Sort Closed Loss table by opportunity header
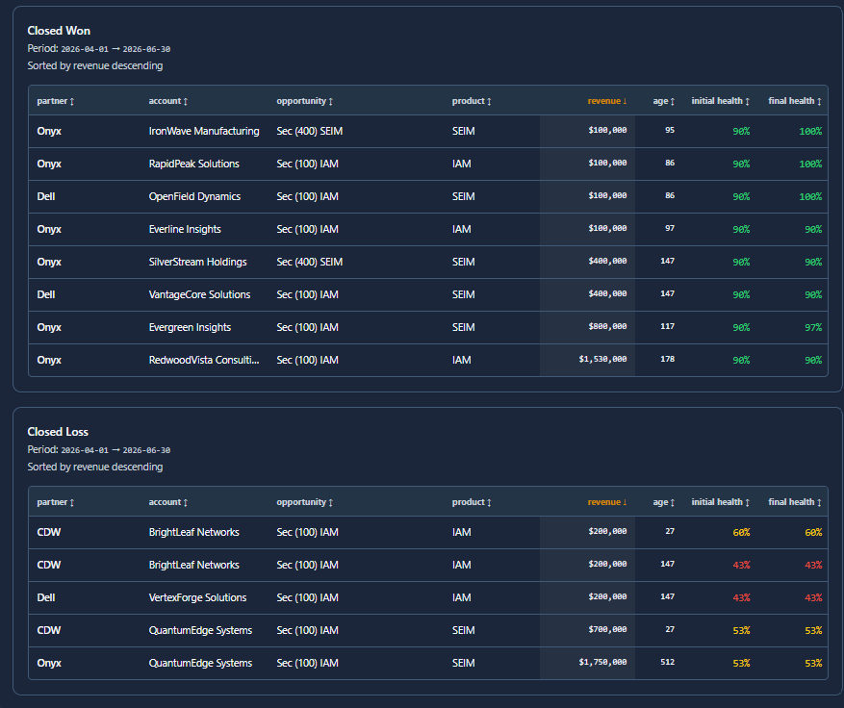 pos(305,502)
